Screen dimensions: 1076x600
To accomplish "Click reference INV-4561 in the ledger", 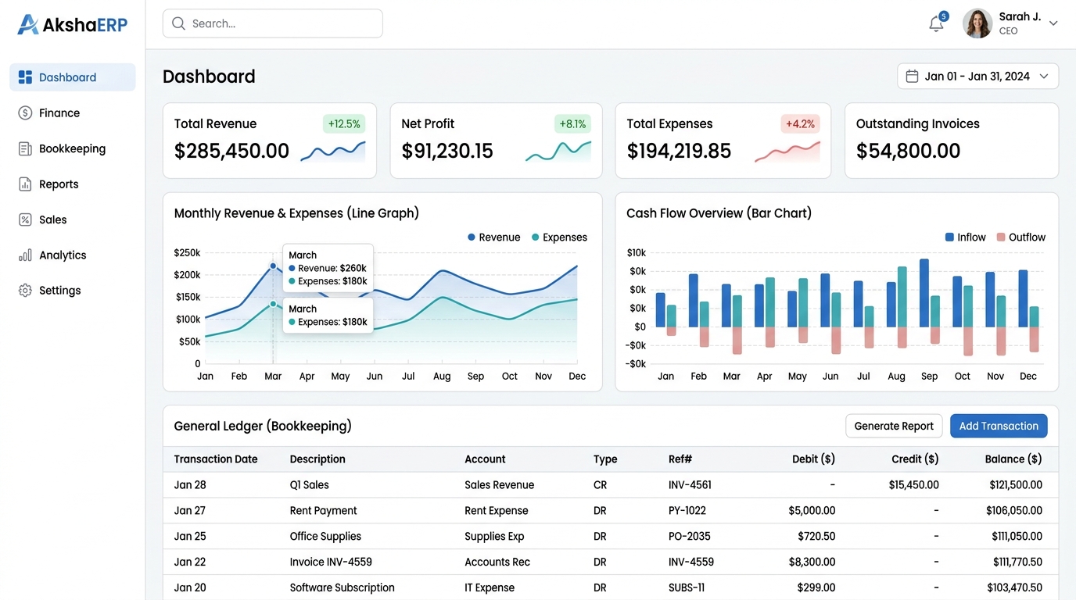I will click(690, 485).
